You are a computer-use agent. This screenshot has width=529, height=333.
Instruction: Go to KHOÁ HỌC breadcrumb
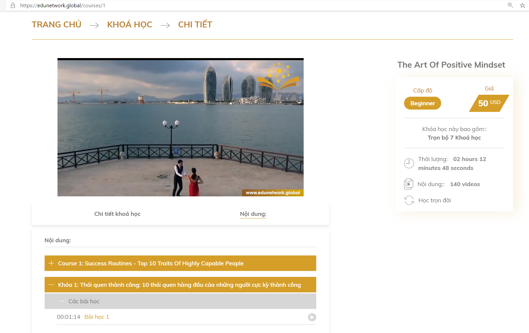(130, 25)
